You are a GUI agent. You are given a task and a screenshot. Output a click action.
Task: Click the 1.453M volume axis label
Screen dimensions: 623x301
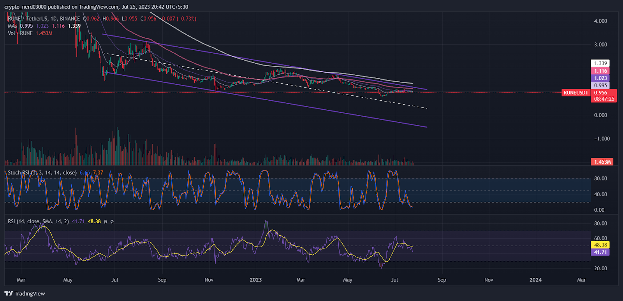click(x=602, y=162)
